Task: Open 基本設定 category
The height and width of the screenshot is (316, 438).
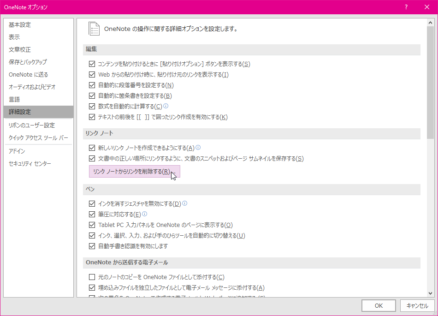Action: pyautogui.click(x=38, y=24)
